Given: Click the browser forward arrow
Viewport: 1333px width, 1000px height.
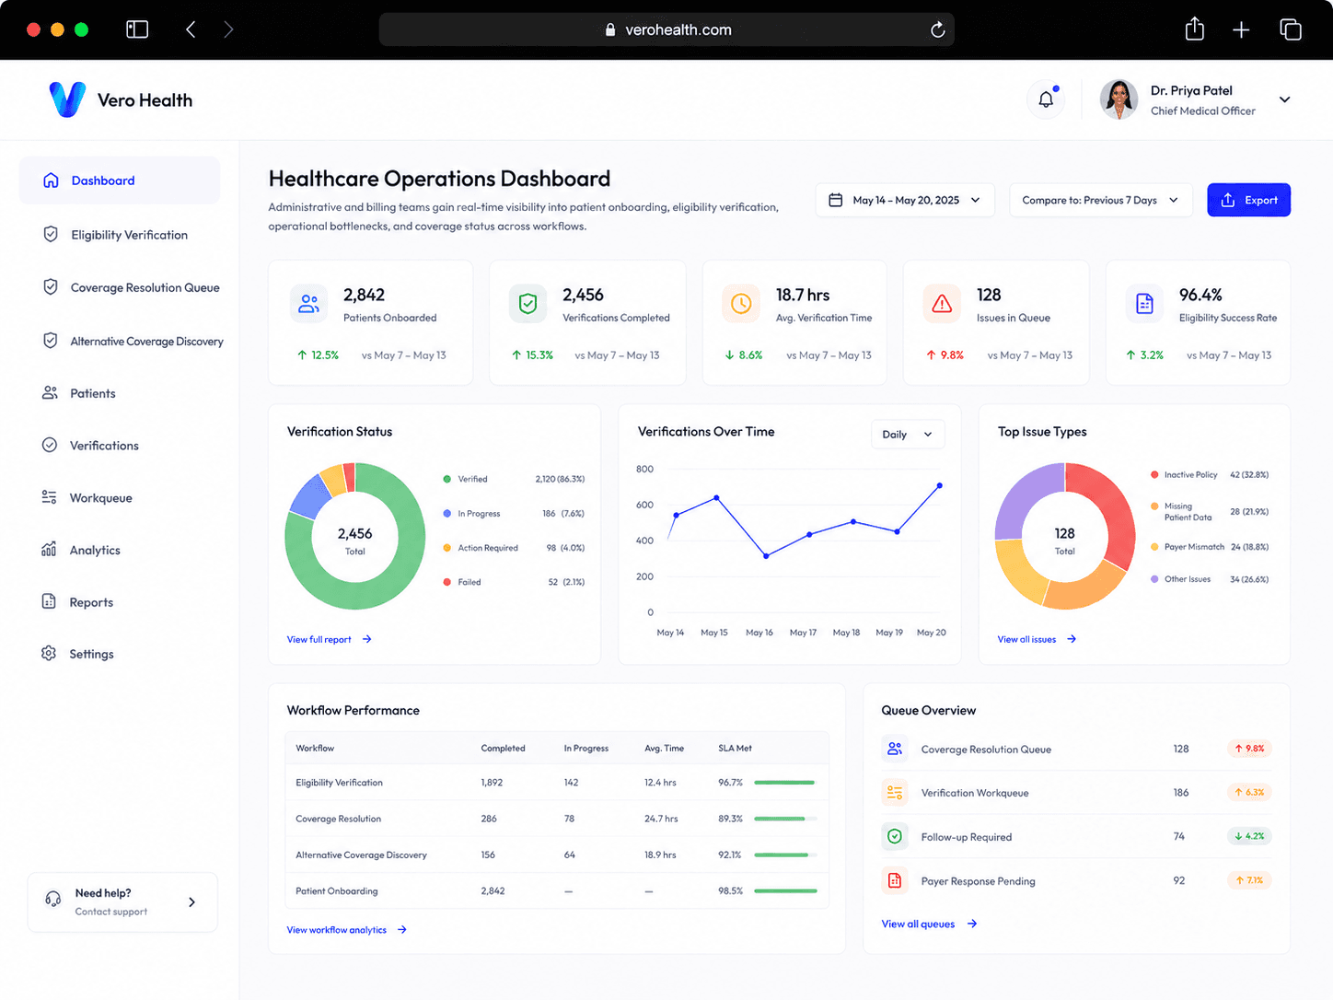Looking at the screenshot, I should [x=228, y=29].
